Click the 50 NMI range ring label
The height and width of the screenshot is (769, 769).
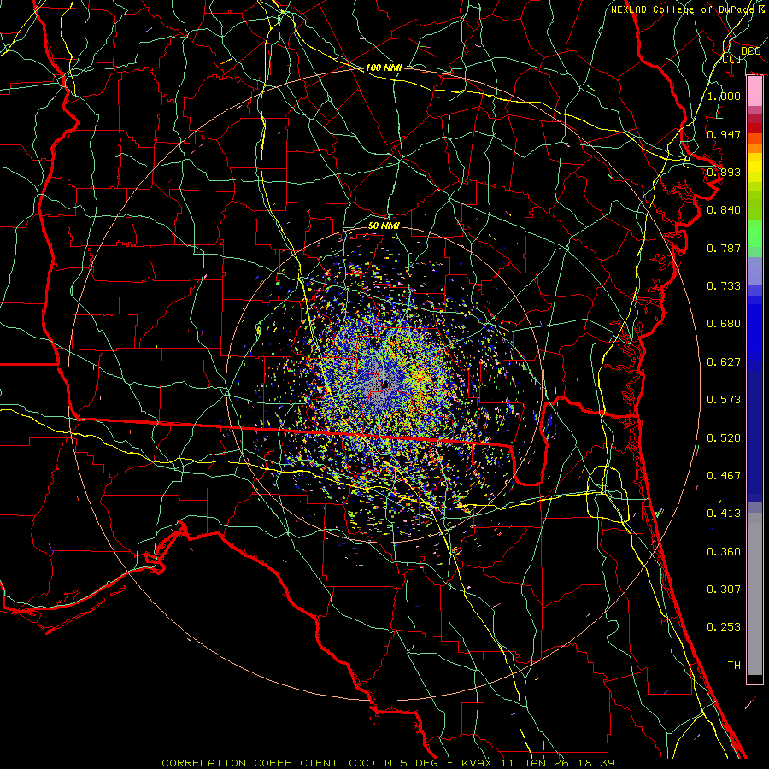pyautogui.click(x=384, y=226)
